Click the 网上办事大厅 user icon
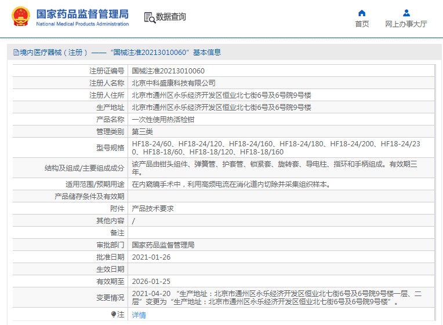Image resolution: width=443 pixels, height=325 pixels. click(406, 13)
